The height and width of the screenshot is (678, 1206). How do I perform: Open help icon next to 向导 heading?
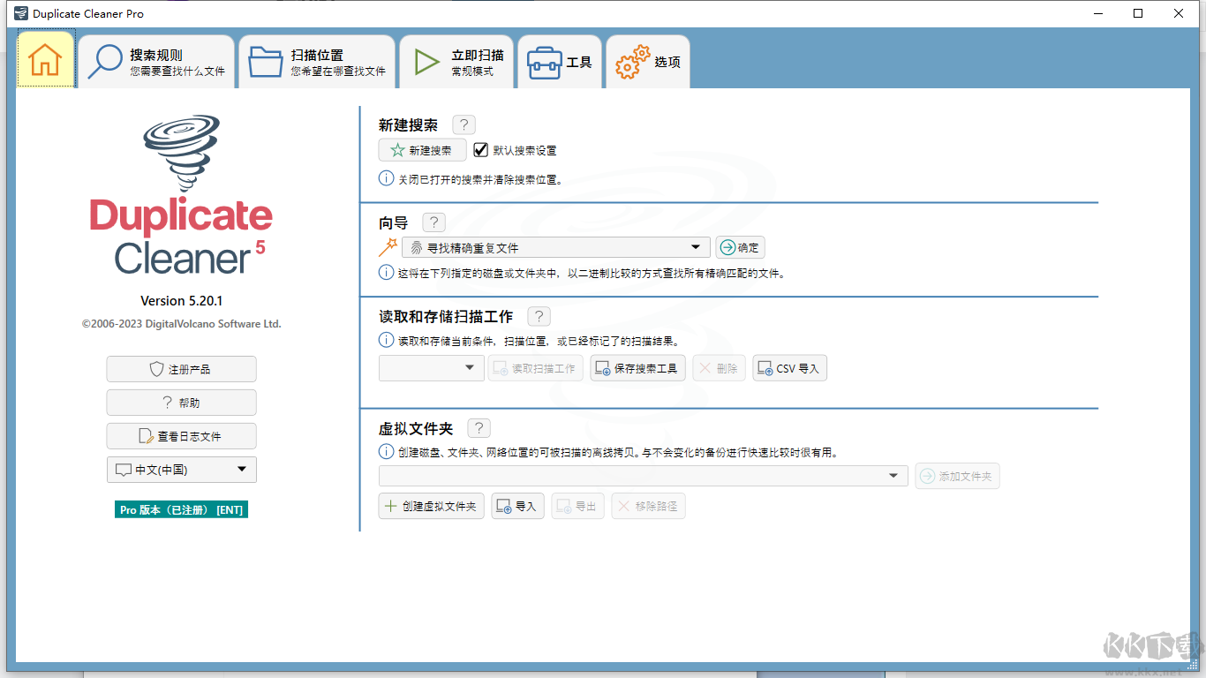(433, 222)
